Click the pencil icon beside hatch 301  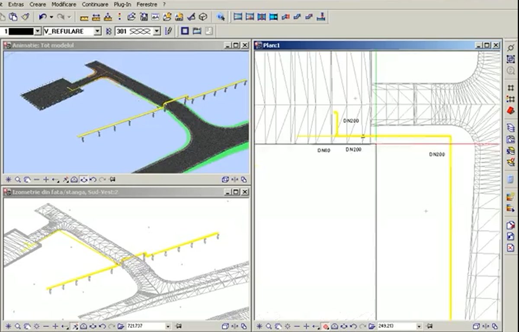pos(169,31)
